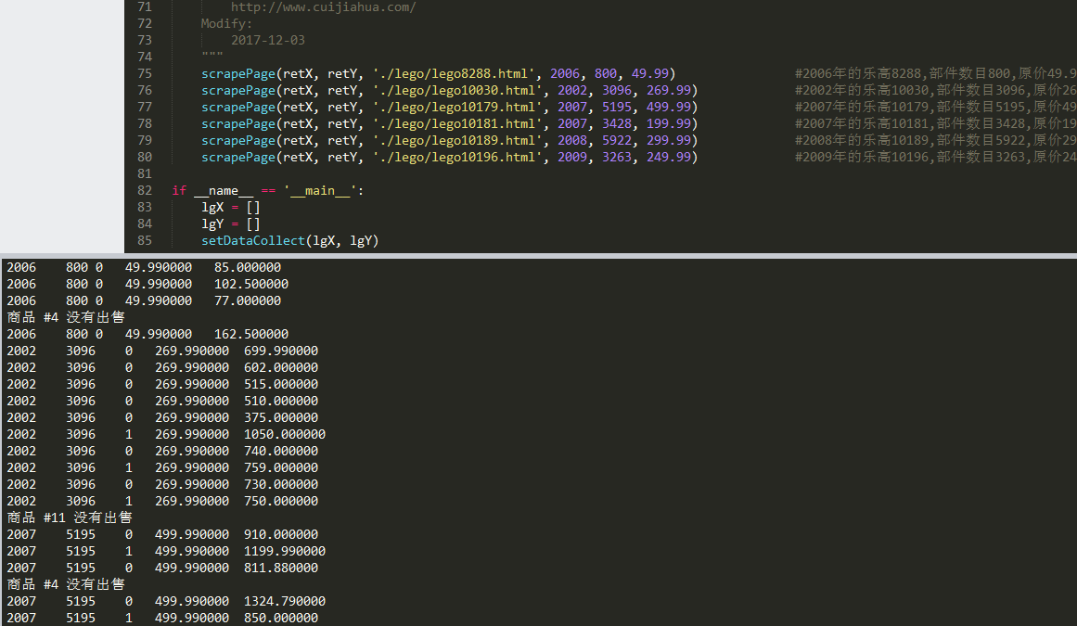
Task: Click the comment about 乐高10196 on line 80
Action: point(935,157)
